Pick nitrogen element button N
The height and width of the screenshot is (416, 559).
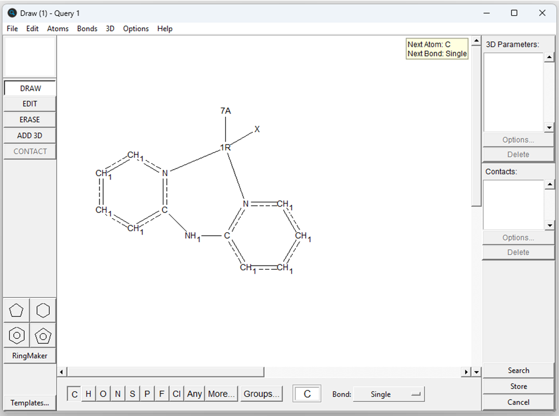point(118,394)
